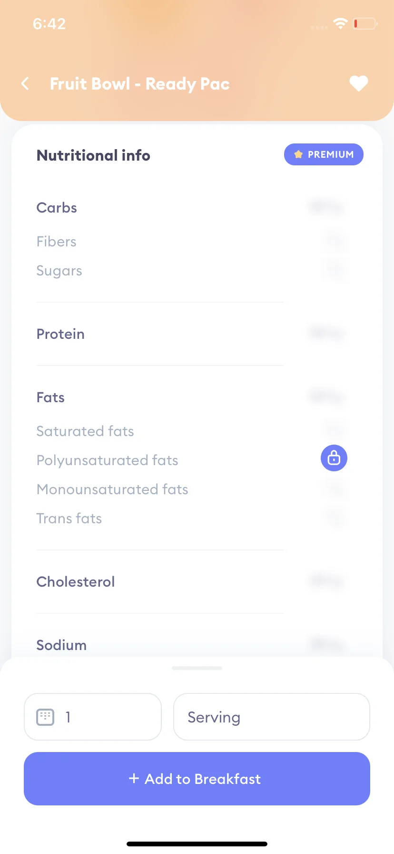Tap the Cholesterol row
Screen dimensions: 394x854
point(190,581)
